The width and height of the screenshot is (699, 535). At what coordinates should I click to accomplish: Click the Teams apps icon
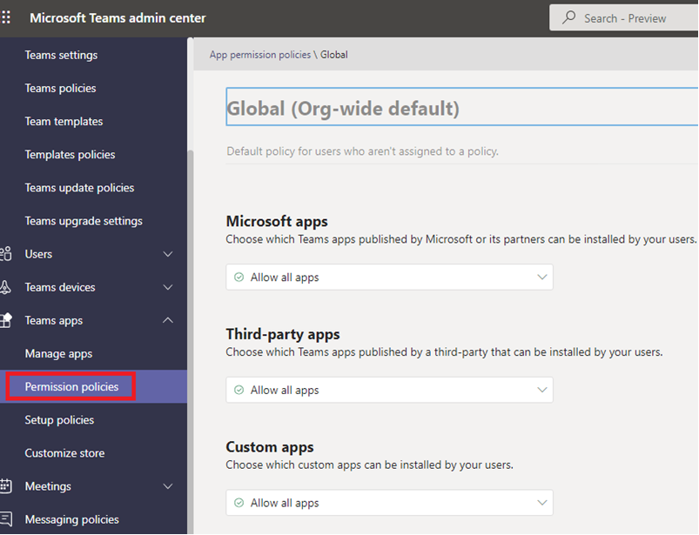(x=6, y=320)
